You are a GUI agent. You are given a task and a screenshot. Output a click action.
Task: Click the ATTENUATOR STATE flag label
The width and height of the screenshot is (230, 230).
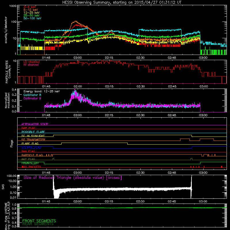[x=35, y=124]
